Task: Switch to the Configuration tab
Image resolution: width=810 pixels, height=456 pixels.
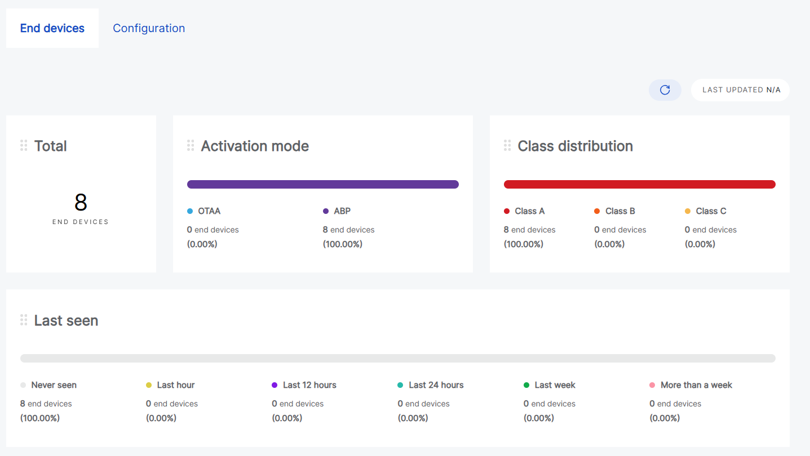Action: pos(149,28)
